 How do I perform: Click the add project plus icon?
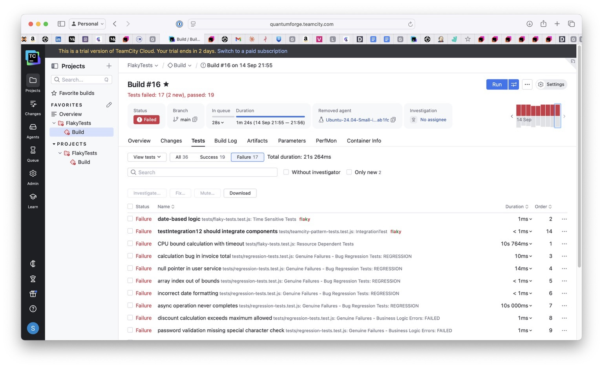tap(109, 66)
